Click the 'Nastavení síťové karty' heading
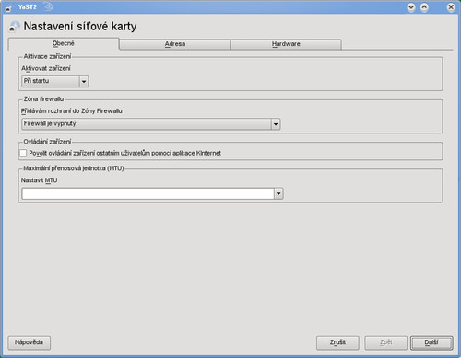The image size is (461, 358). click(80, 27)
